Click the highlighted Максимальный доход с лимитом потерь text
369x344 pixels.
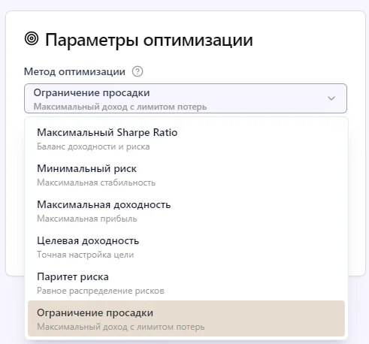tap(121, 327)
